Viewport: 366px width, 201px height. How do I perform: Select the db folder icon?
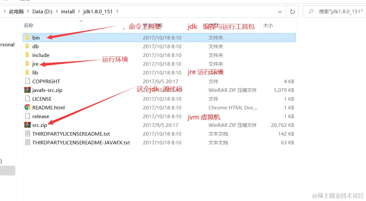(27, 46)
